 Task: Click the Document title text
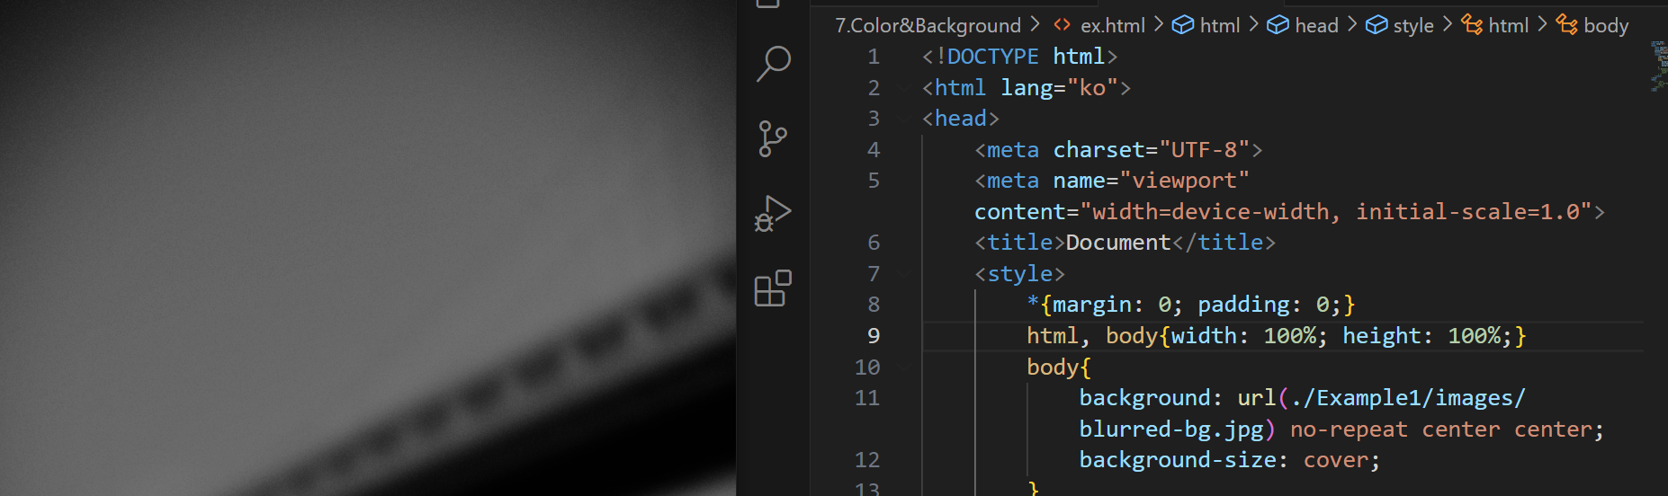1118,243
